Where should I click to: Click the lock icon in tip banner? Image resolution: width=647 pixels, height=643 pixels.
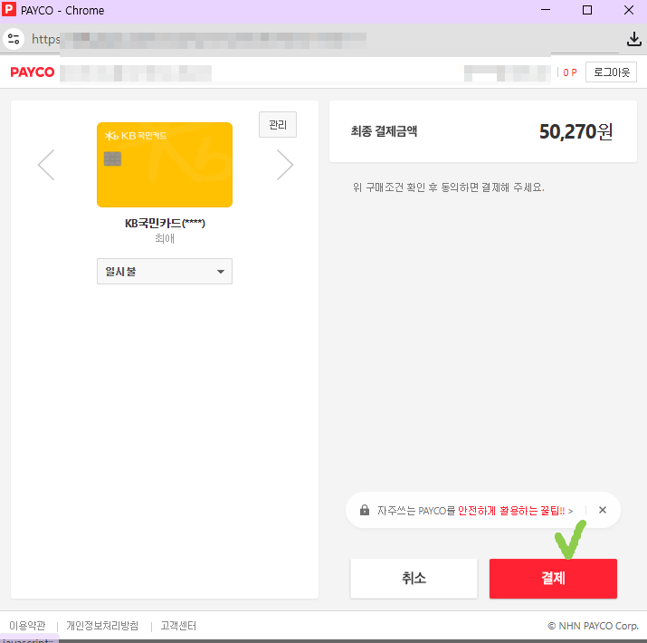(x=365, y=510)
